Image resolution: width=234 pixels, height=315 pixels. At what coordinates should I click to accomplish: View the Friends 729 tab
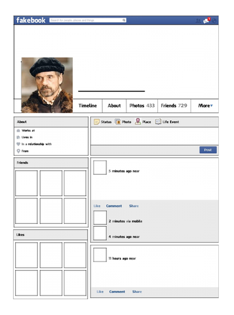pos(174,106)
